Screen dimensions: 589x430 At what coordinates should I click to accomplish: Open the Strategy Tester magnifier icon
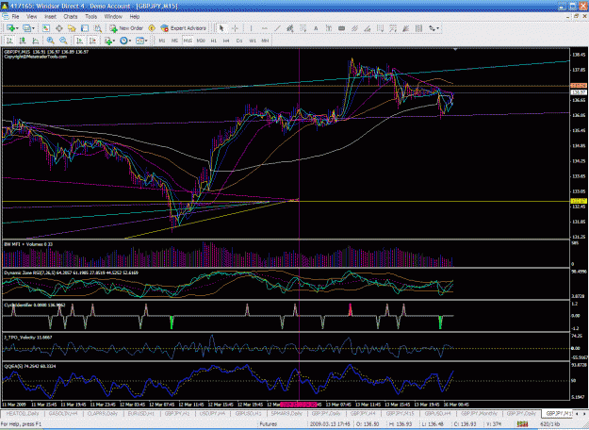(97, 28)
